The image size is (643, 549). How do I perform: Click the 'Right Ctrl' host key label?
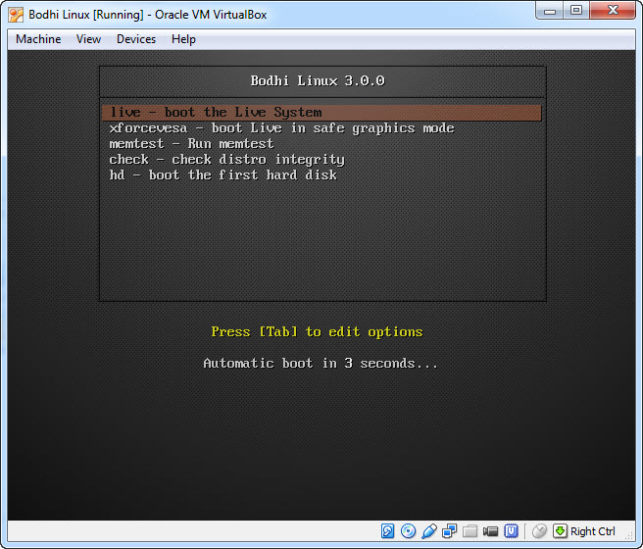point(593,531)
